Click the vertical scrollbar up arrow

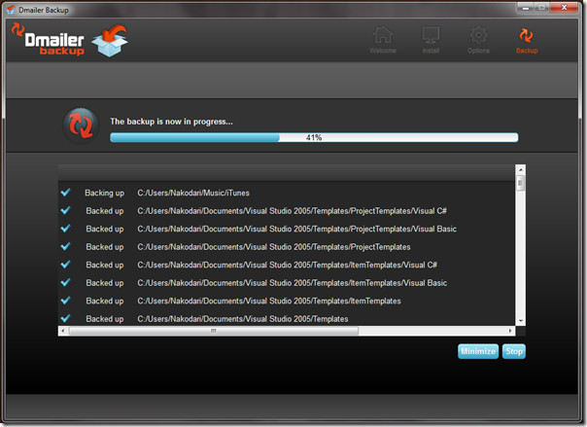(520, 169)
